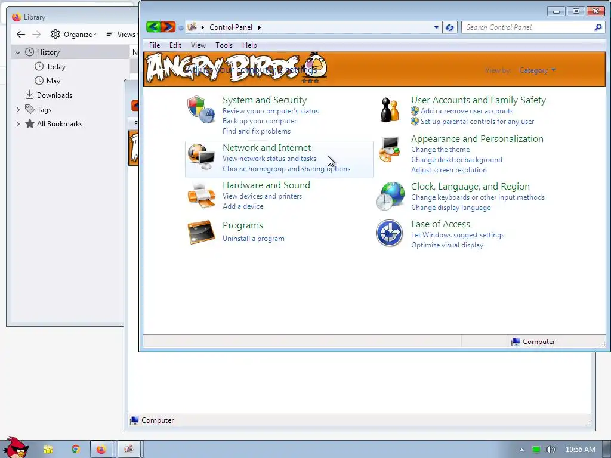Open the Clock, Language, and Region globe icon
611x458 pixels.
[390, 196]
